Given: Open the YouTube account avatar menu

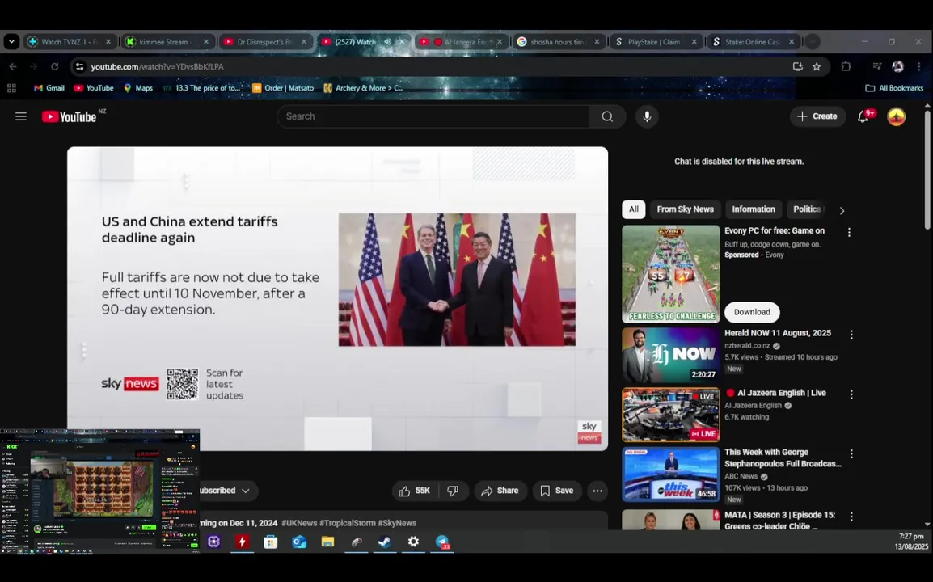Looking at the screenshot, I should [x=896, y=116].
